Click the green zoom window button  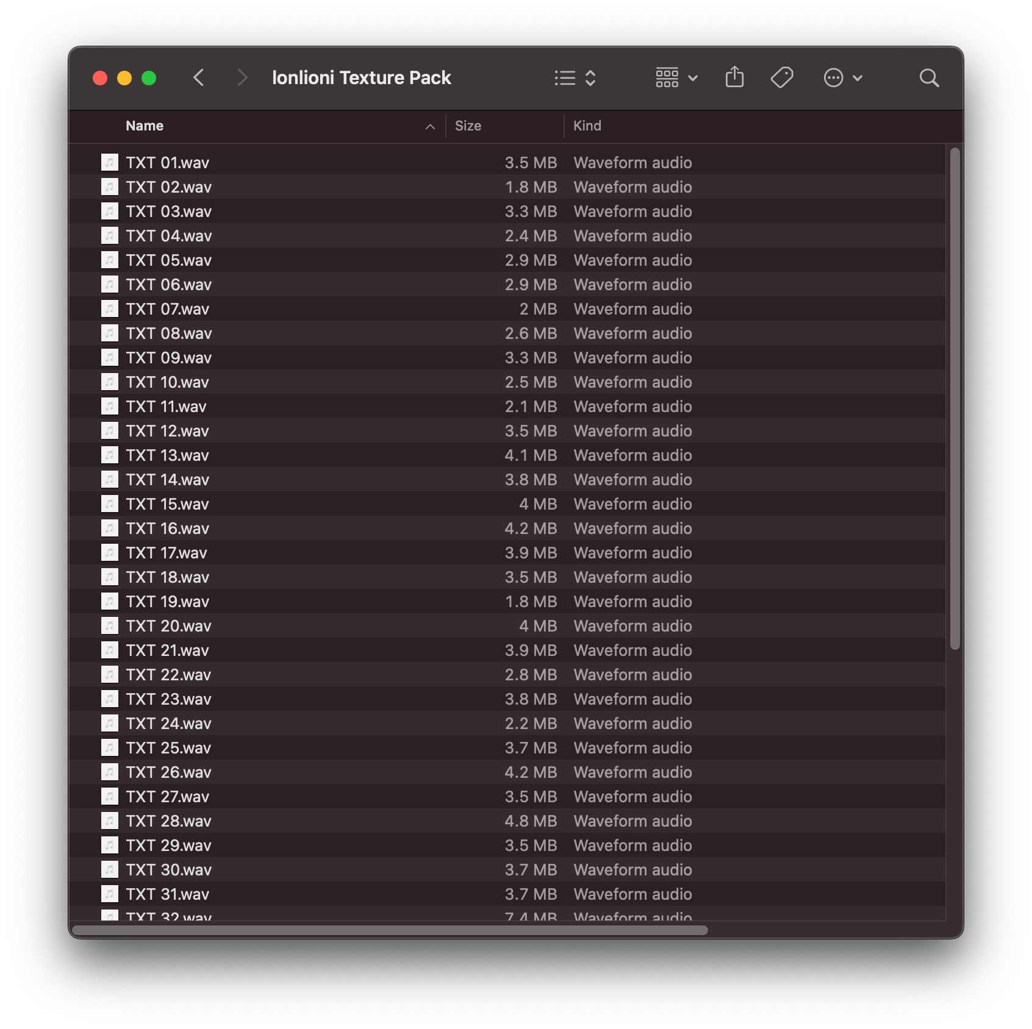click(149, 78)
